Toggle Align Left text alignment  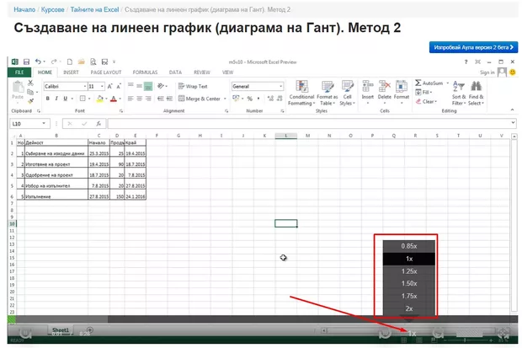pos(130,99)
